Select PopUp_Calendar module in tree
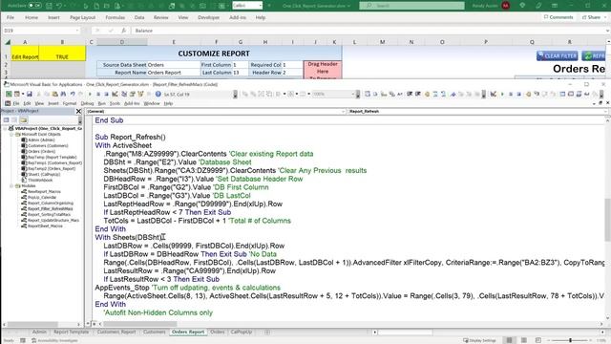Image resolution: width=611 pixels, height=344 pixels. pos(42,198)
